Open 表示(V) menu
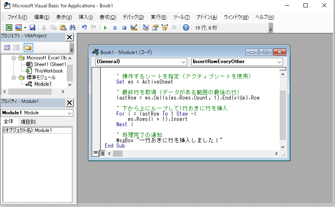Screen dimensions: 335x207 coord(64,17)
